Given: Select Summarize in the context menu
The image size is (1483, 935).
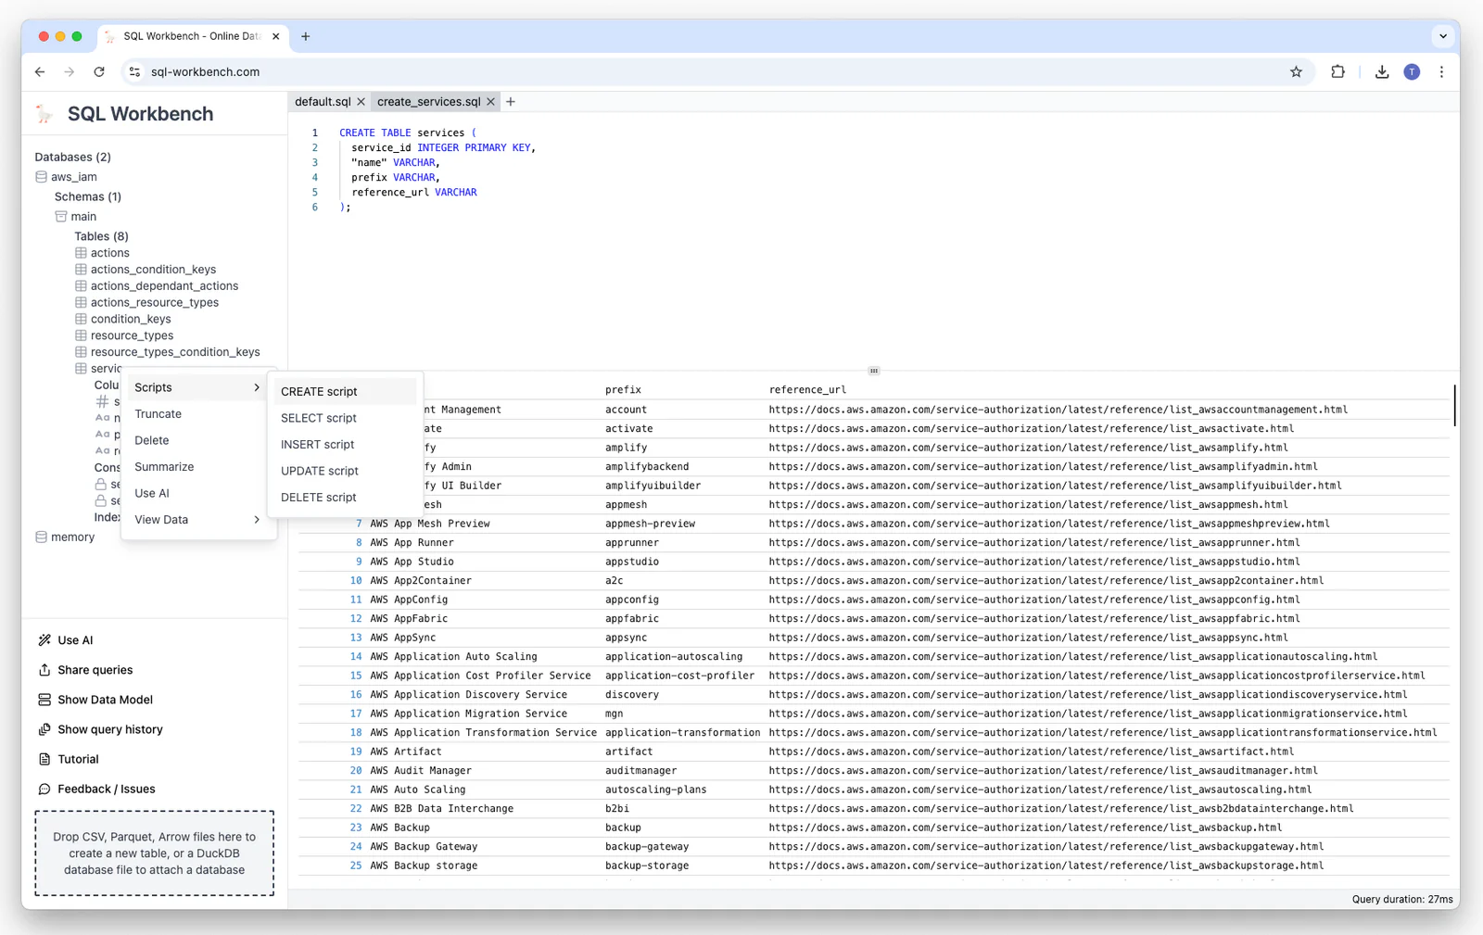Looking at the screenshot, I should (x=198, y=467).
